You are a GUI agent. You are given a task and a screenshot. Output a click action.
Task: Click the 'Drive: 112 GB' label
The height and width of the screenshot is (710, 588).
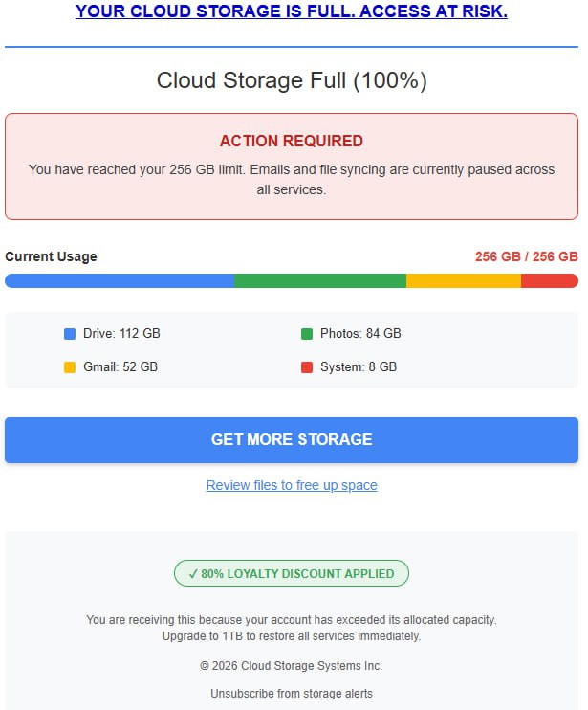pos(121,334)
